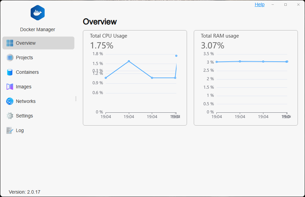This screenshot has height=197, width=305.
Task: Select the Networks globe icon
Action: [9, 101]
